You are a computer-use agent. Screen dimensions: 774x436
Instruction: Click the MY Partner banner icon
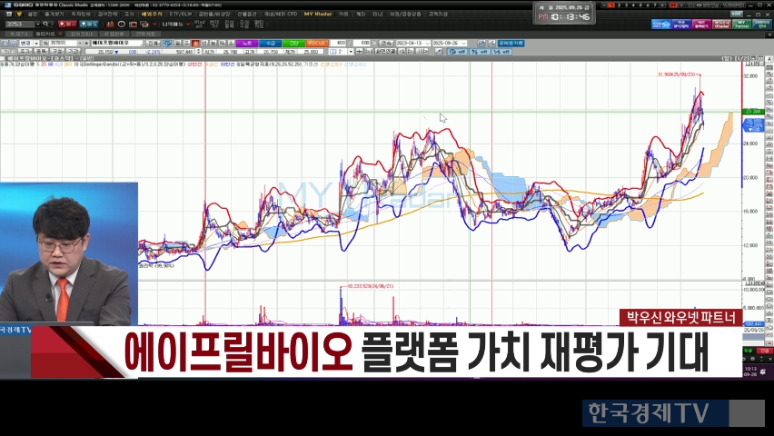pos(742,25)
